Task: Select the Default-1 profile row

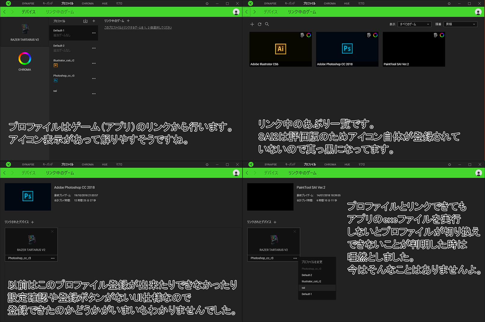Action: (74, 33)
